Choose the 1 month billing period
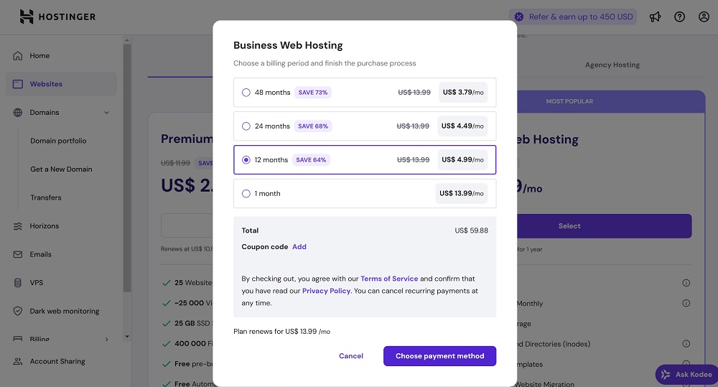 tap(246, 194)
